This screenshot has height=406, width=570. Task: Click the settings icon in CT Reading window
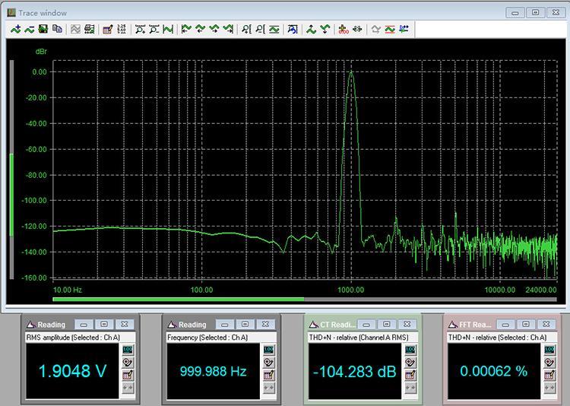[410, 375]
